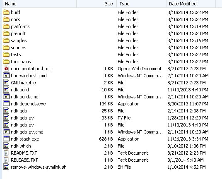
Task: Select the 'tests' folder name
Action: pyautogui.click(x=16, y=55)
